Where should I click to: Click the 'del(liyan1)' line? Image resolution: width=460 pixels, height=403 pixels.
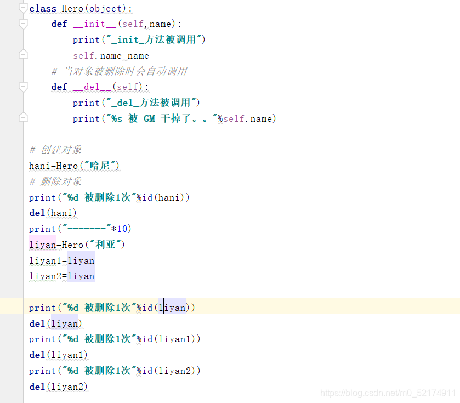(x=59, y=355)
